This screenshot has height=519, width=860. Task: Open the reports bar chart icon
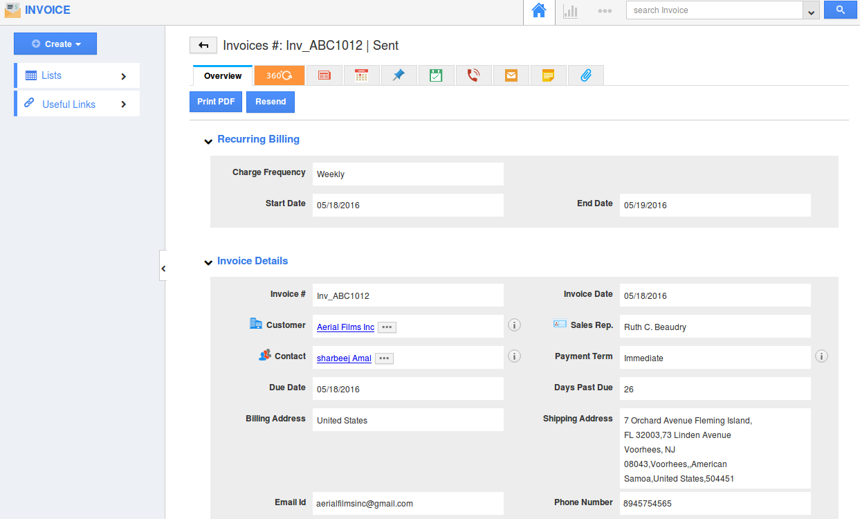[570, 11]
